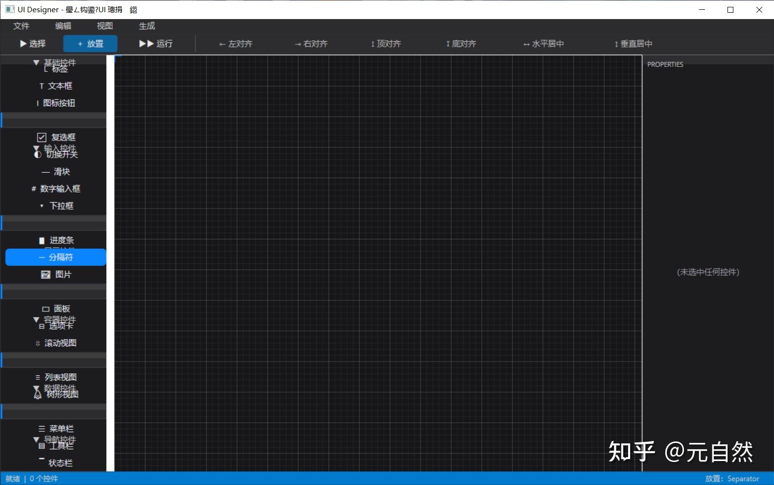Viewport: 774px width, 485px height.
Task: Choose the 滚动视图 scroll view widget
Action: tap(56, 343)
